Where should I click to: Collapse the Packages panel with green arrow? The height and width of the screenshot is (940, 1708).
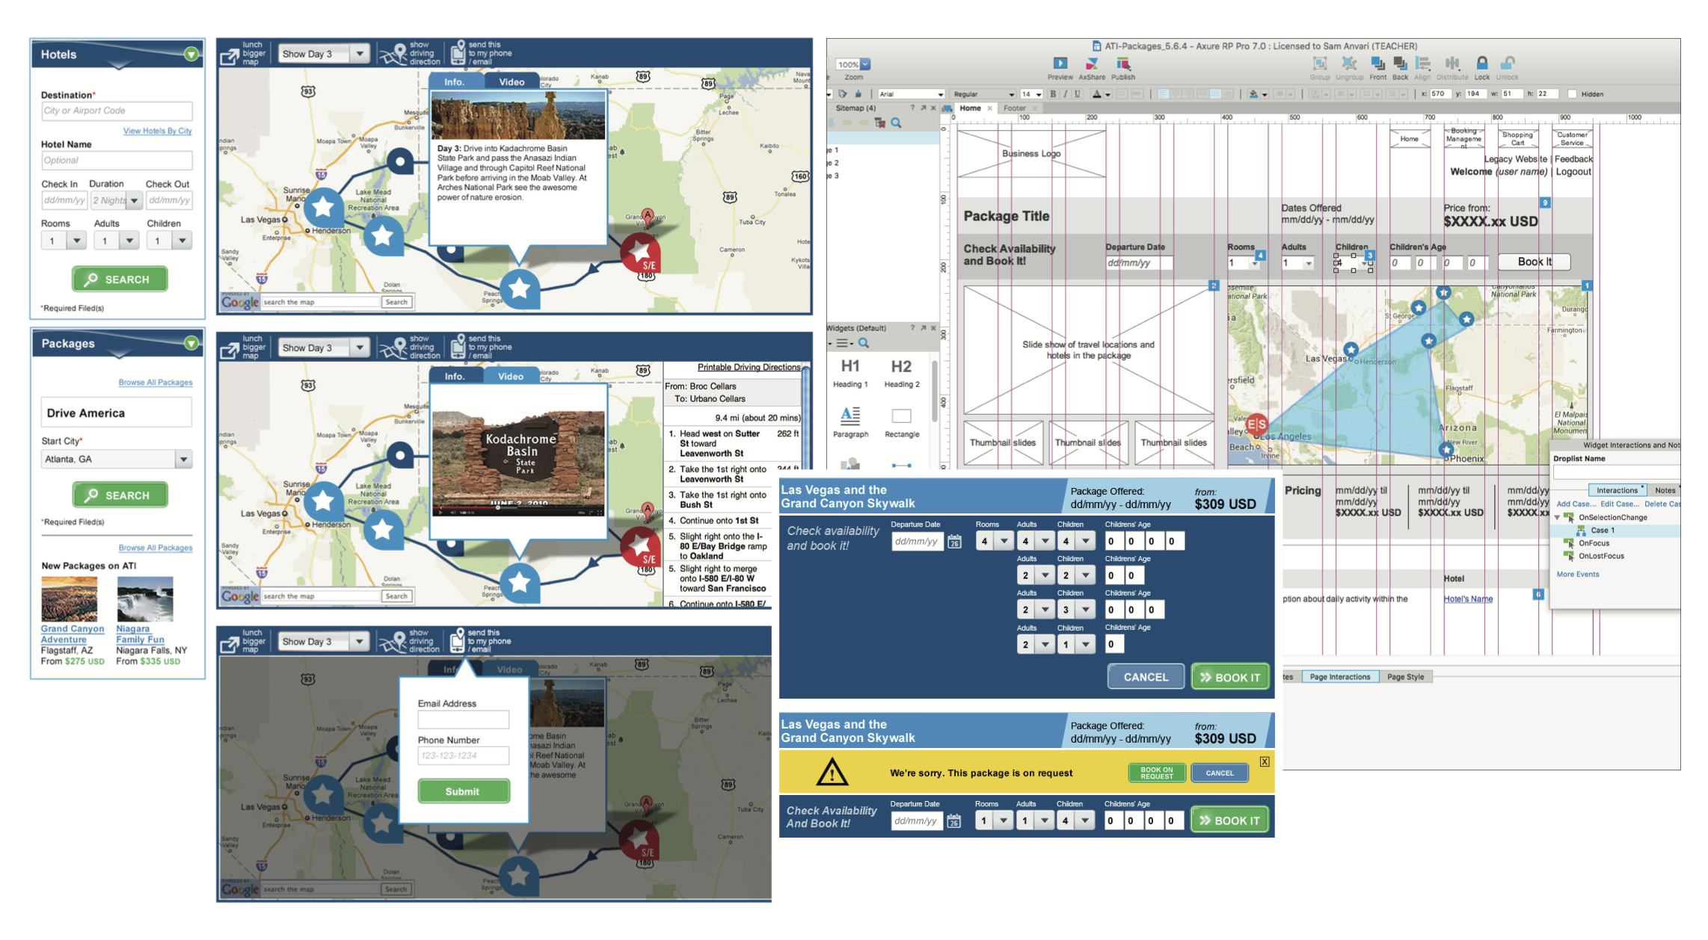tap(191, 343)
